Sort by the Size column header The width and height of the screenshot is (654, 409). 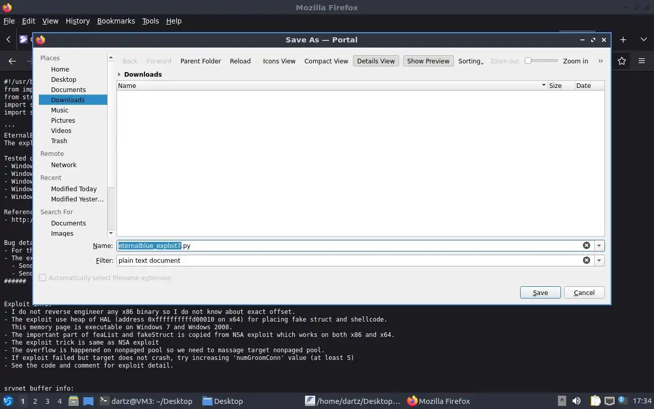(x=560, y=85)
